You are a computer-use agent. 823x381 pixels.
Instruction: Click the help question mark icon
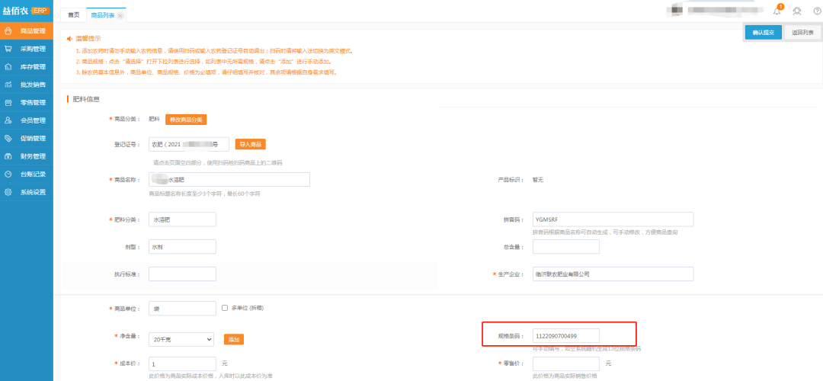coord(817,11)
